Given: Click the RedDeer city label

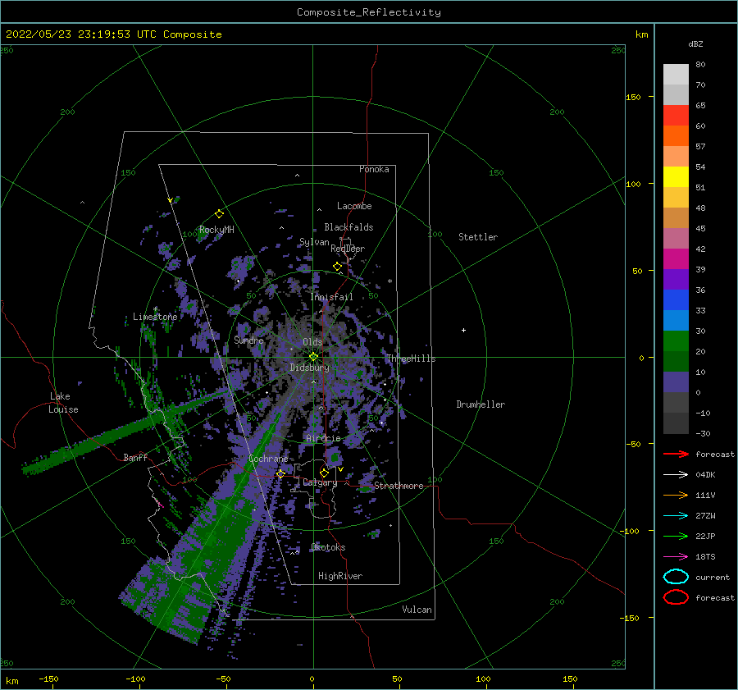Looking at the screenshot, I should (348, 249).
